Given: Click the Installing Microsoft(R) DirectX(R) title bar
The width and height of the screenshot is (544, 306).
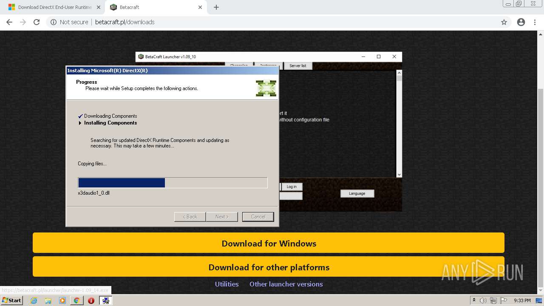Looking at the screenshot, I should coord(172,71).
